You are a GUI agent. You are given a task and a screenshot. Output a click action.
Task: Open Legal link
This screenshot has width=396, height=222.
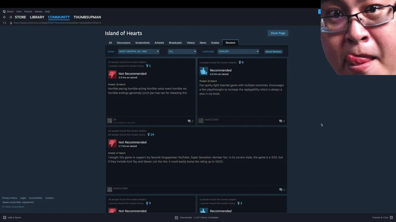click(23, 198)
